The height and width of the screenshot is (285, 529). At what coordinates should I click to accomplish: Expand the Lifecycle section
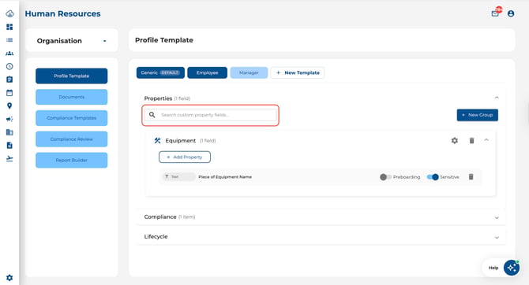tap(497, 237)
